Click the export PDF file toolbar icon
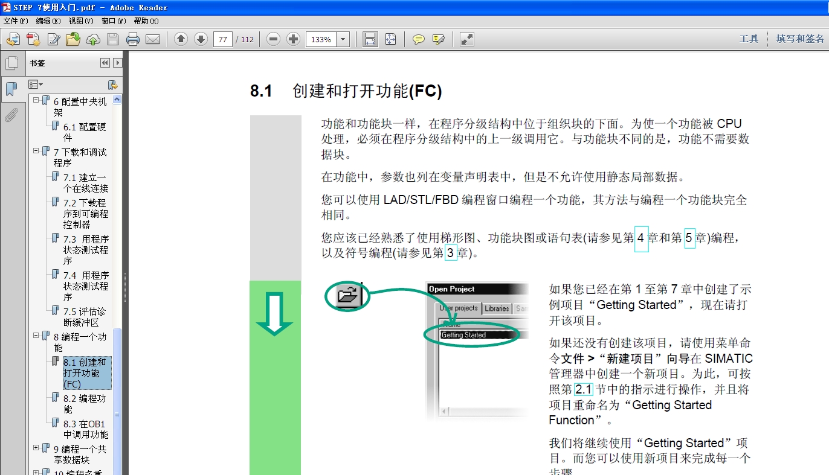Image resolution: width=829 pixels, height=475 pixels. click(x=33, y=39)
